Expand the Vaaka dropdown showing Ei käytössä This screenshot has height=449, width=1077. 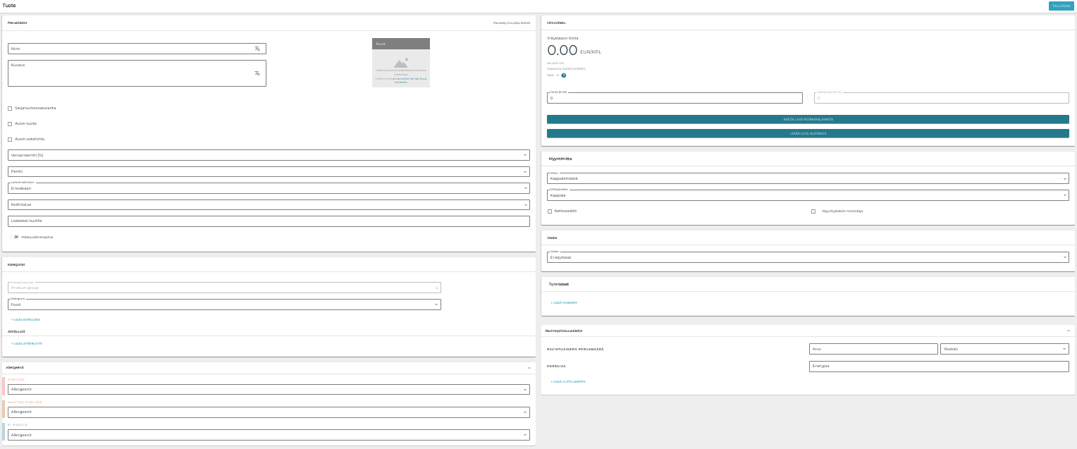(808, 257)
